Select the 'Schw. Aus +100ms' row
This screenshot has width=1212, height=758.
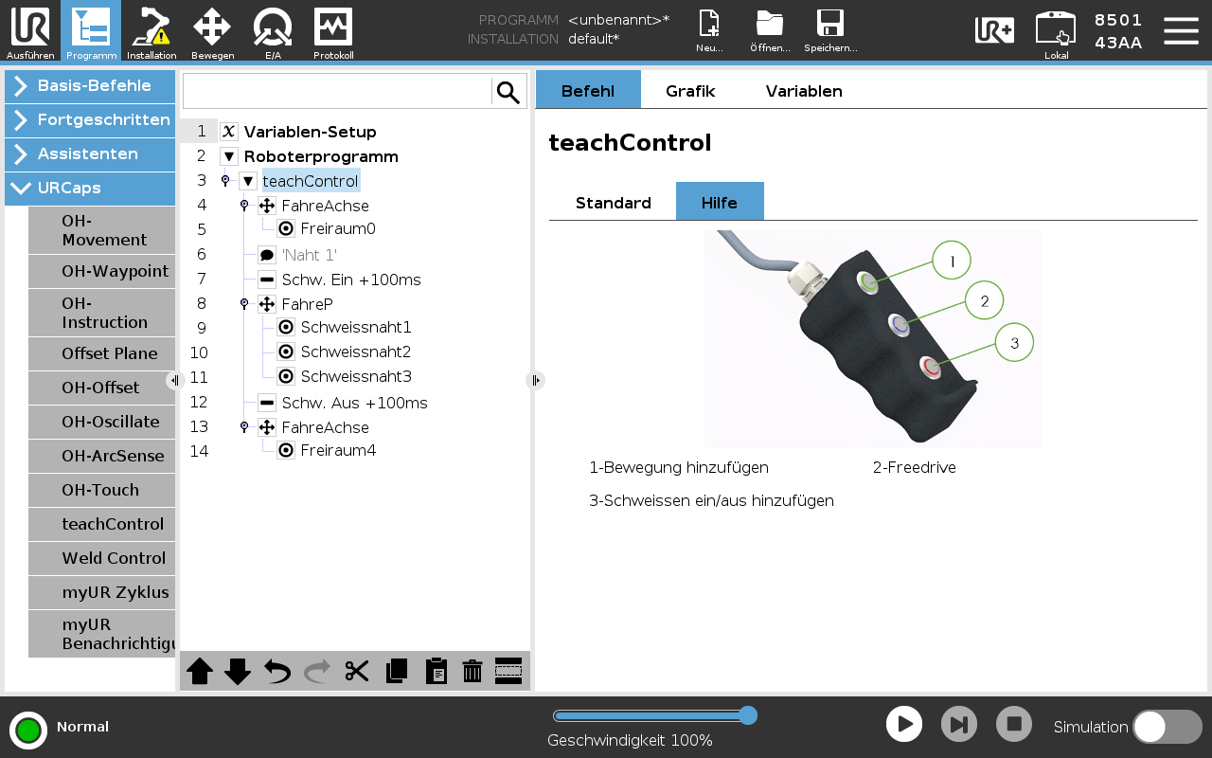coord(354,403)
